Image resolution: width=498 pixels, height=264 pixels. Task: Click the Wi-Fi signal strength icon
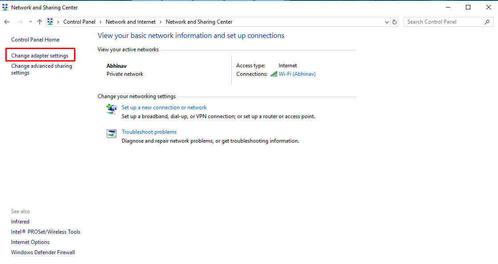274,74
